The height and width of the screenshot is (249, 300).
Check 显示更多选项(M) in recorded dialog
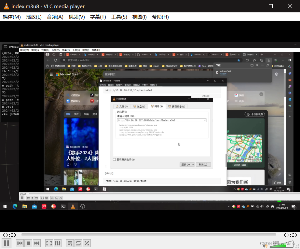pyautogui.click(x=115, y=159)
